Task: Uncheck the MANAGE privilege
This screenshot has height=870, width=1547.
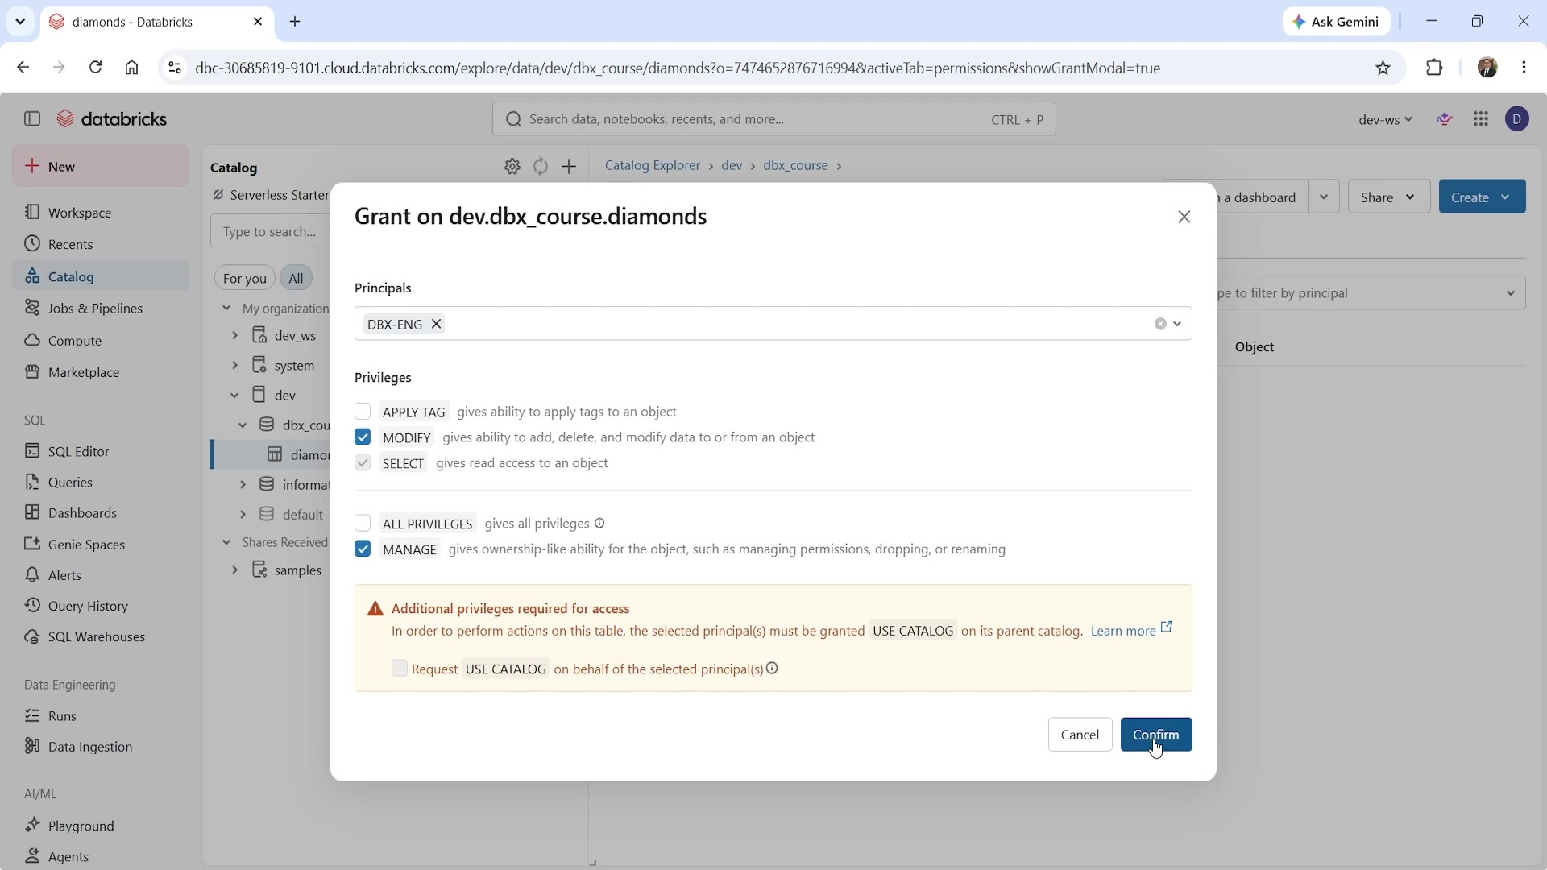Action: (x=363, y=549)
